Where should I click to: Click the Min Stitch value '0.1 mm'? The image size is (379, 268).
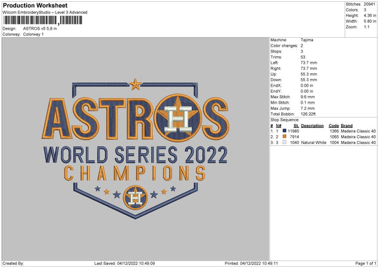click(x=308, y=102)
